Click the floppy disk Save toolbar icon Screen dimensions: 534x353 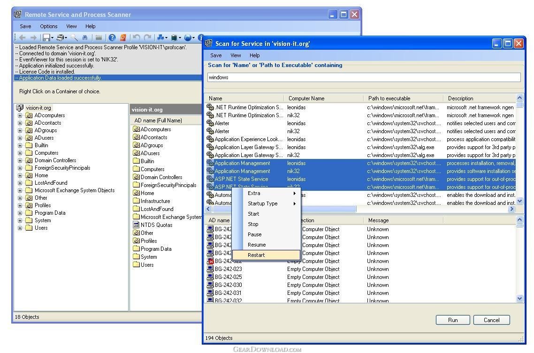[x=46, y=38]
